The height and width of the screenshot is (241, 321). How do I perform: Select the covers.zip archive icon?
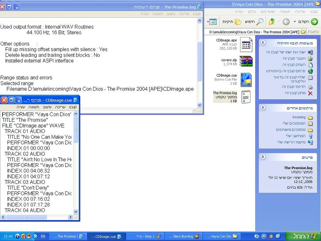pos(246,61)
